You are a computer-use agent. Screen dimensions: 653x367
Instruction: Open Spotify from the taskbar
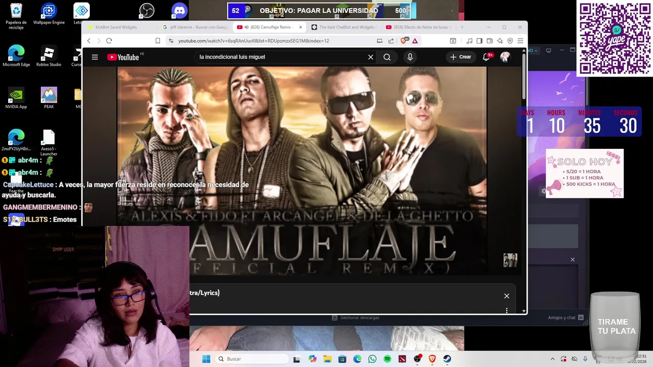click(387, 359)
